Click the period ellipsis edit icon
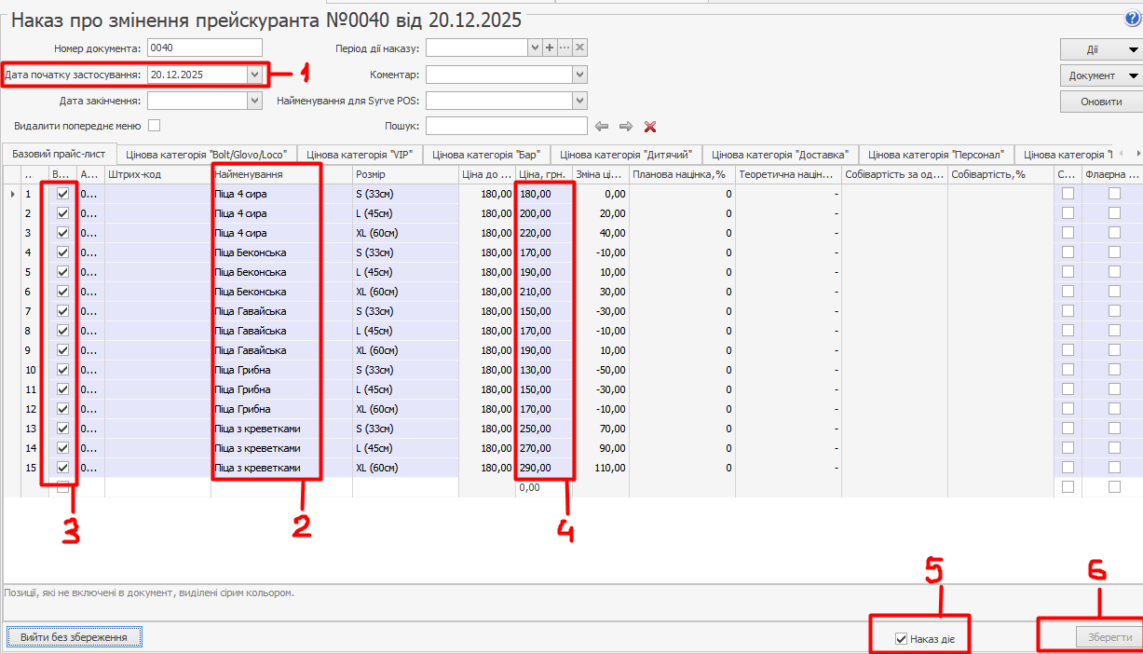The image size is (1143, 654). pyautogui.click(x=565, y=48)
